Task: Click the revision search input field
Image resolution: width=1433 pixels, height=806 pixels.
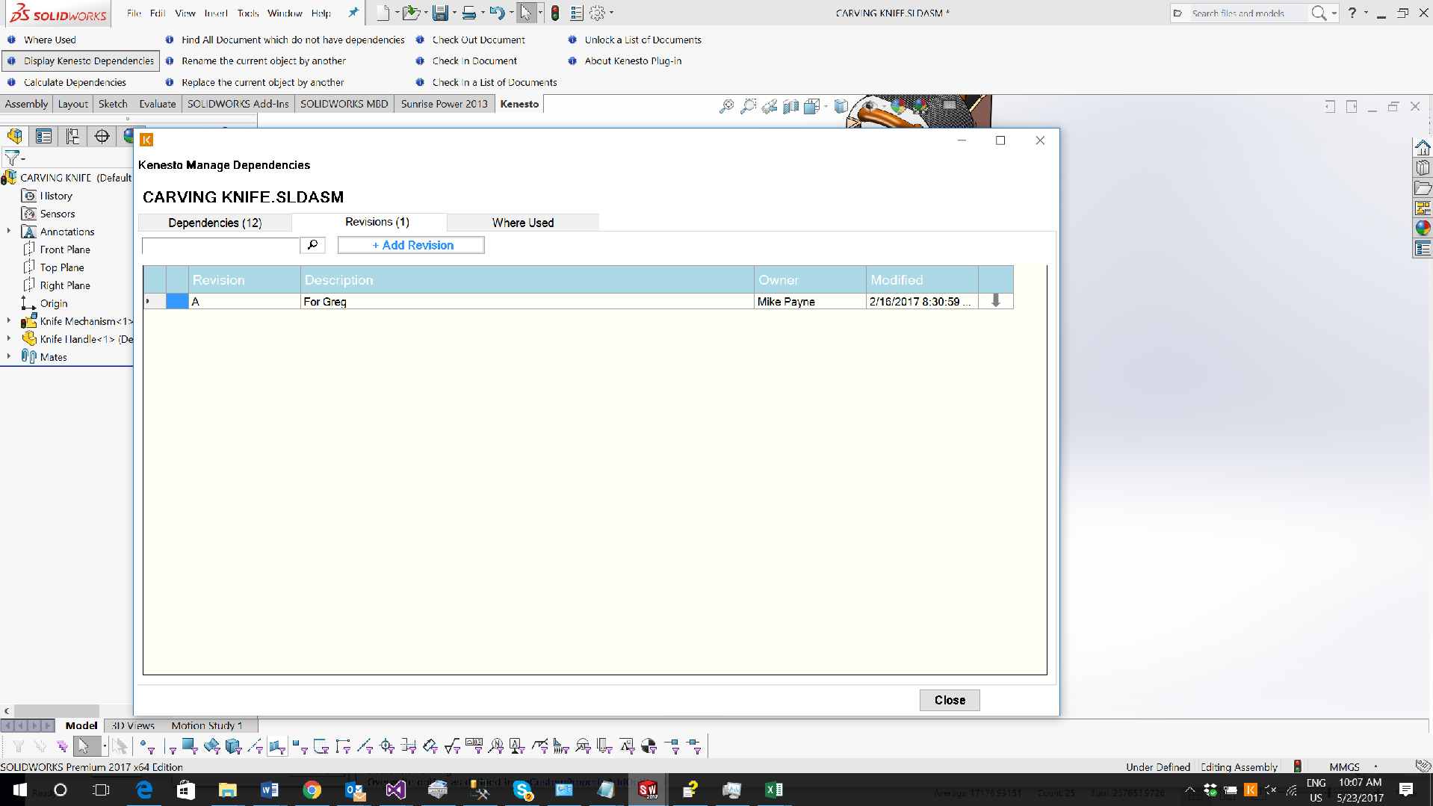Action: pyautogui.click(x=221, y=245)
